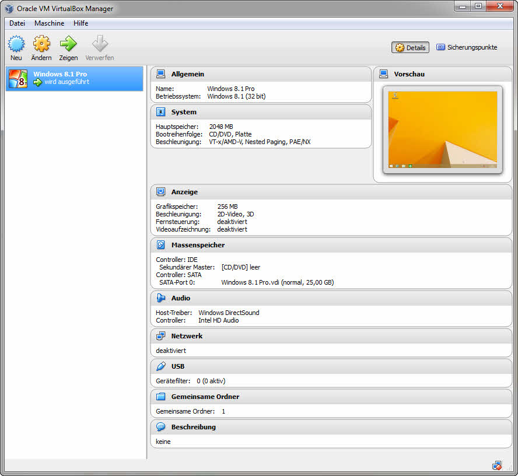
Task: Click the Controller: IDE label
Action: pyautogui.click(x=176, y=260)
